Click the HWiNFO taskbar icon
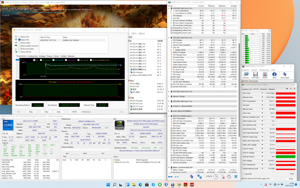Screen dimensions: 300x188 tap(172, 185)
